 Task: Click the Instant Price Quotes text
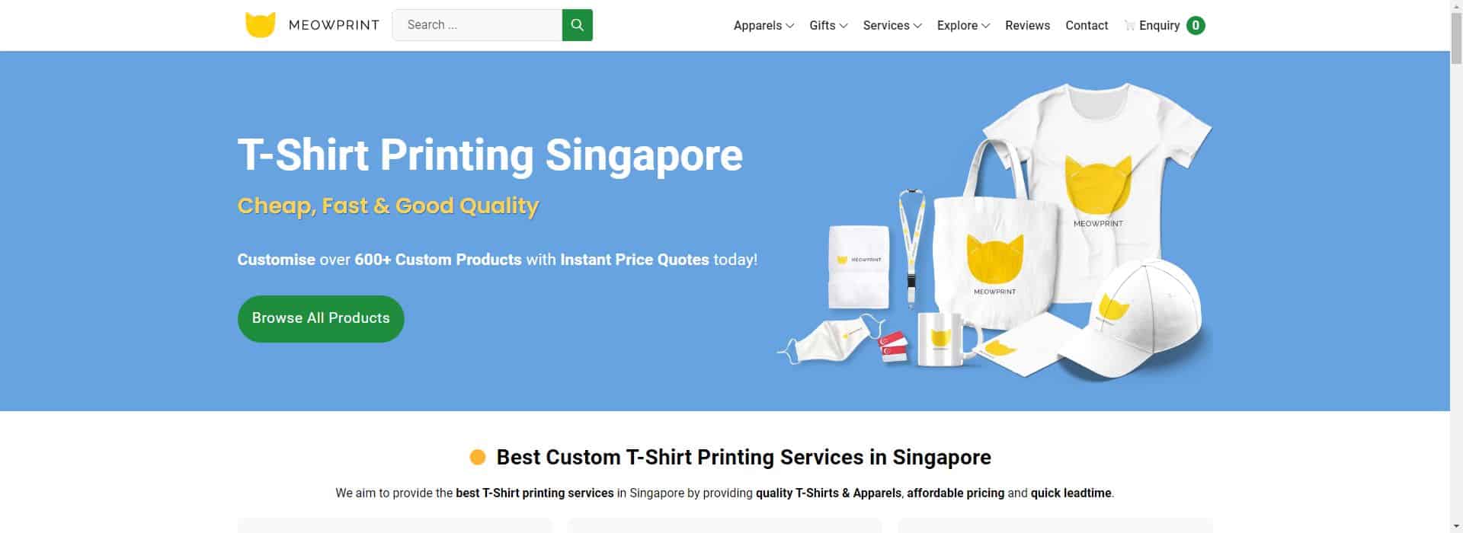click(x=635, y=260)
